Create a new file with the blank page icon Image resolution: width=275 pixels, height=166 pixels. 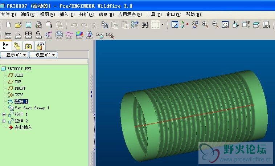(x=8, y=25)
